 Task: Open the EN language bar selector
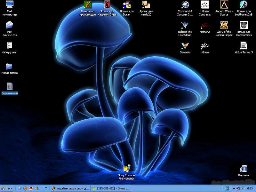click(227, 188)
